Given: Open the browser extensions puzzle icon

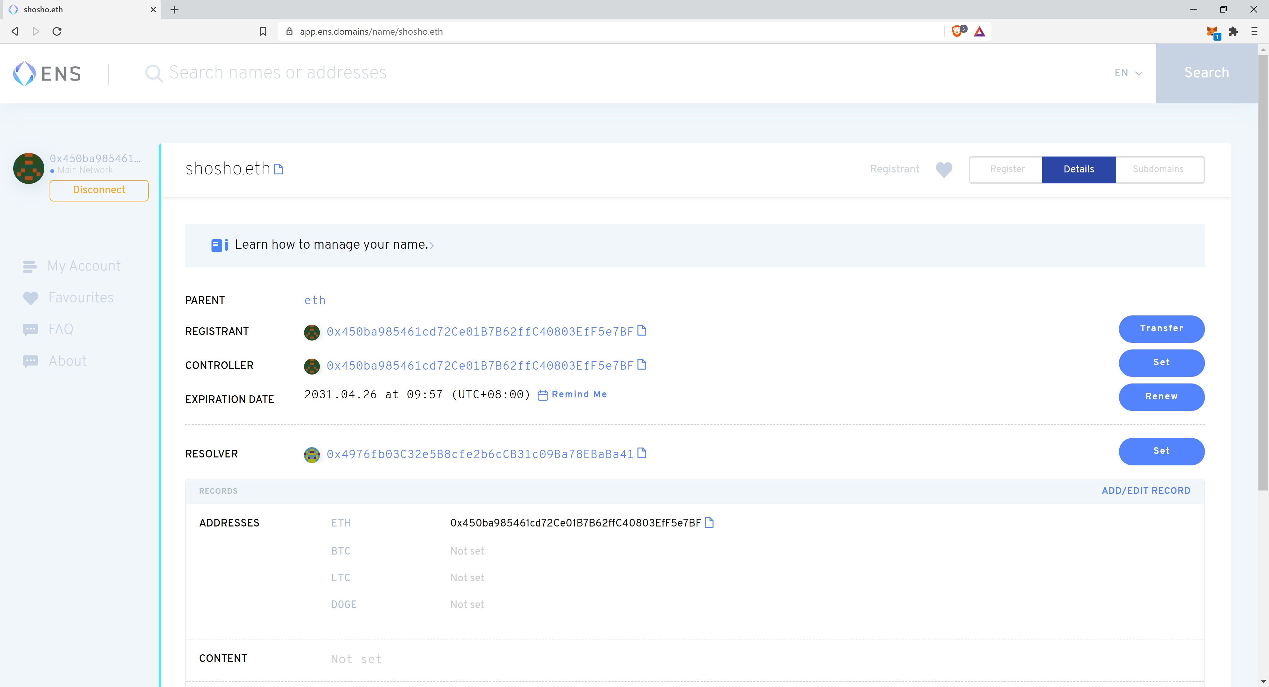Looking at the screenshot, I should tap(1234, 31).
